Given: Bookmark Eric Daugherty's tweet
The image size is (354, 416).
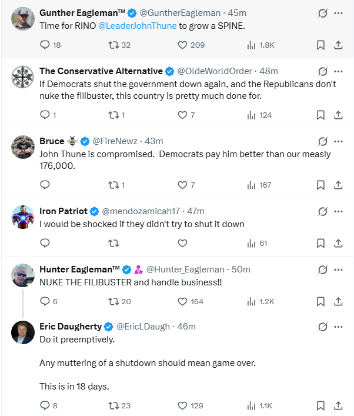Looking at the screenshot, I should [320, 405].
